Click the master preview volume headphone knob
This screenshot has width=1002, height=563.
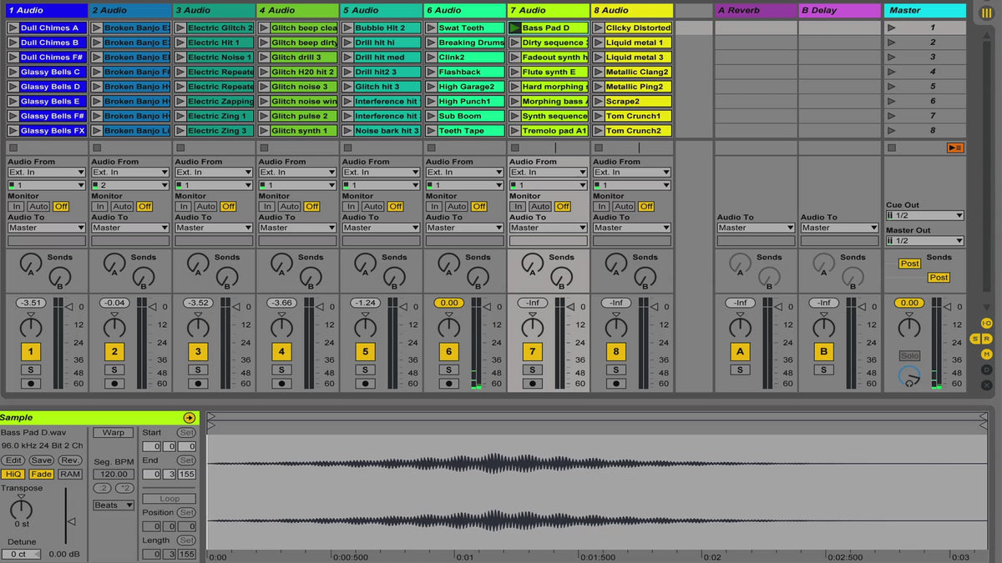pos(908,377)
